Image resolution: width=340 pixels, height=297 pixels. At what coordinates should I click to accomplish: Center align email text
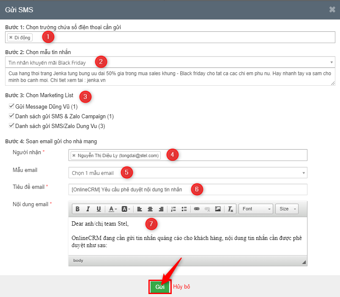150,209
